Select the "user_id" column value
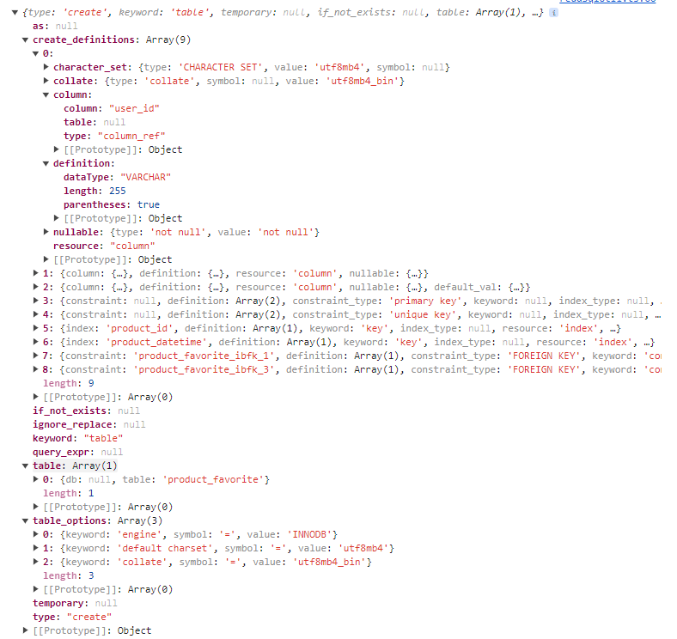Screen dimensions: 677x639 pyautogui.click(x=134, y=109)
